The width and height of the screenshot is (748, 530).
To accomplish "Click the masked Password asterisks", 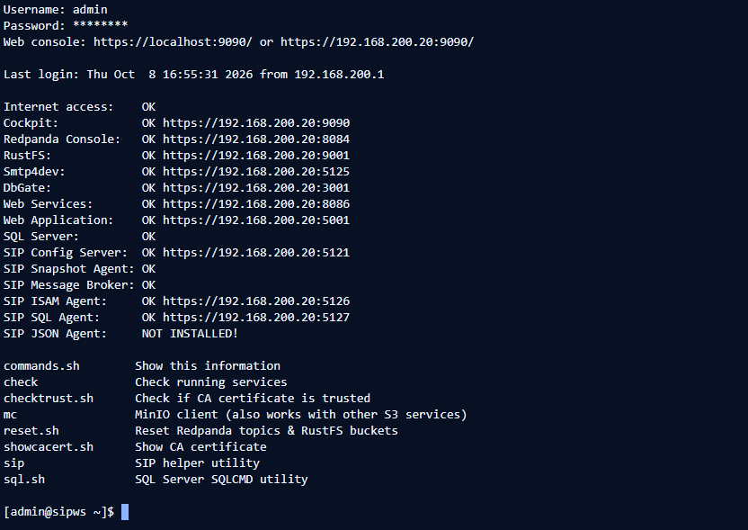I will (100, 25).
